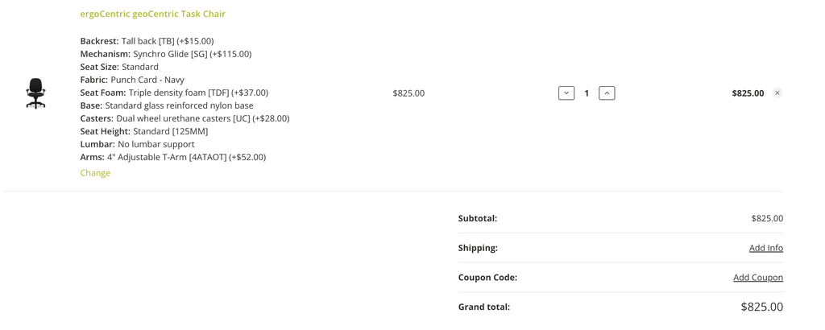Increase chair quantity with up chevron
The height and width of the screenshot is (330, 825).
click(x=607, y=93)
